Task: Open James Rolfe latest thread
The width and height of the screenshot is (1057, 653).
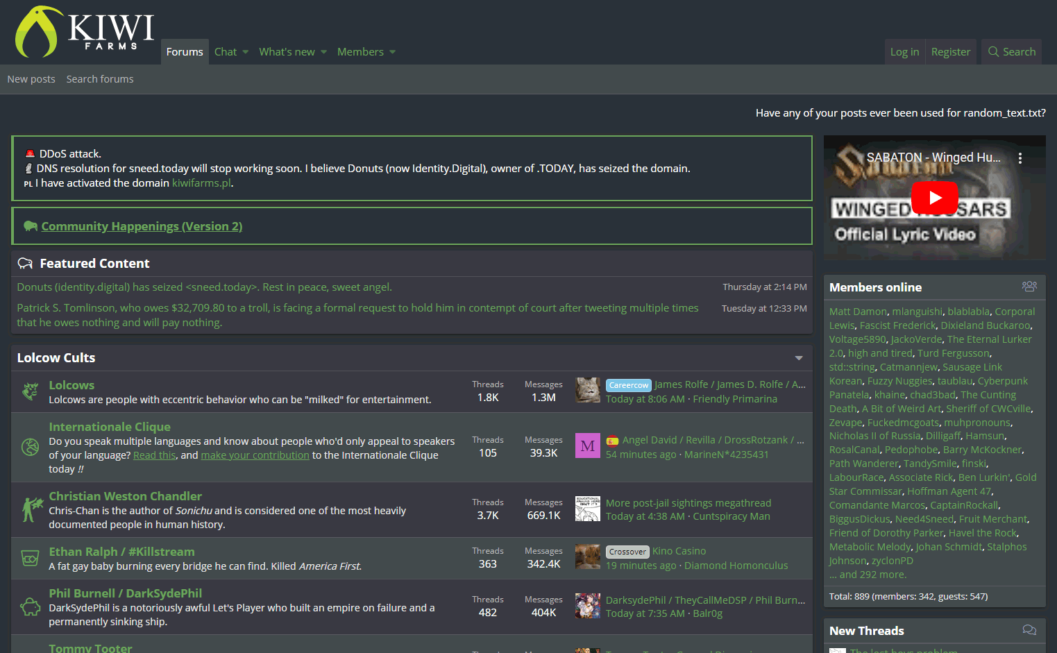Action: click(730, 384)
